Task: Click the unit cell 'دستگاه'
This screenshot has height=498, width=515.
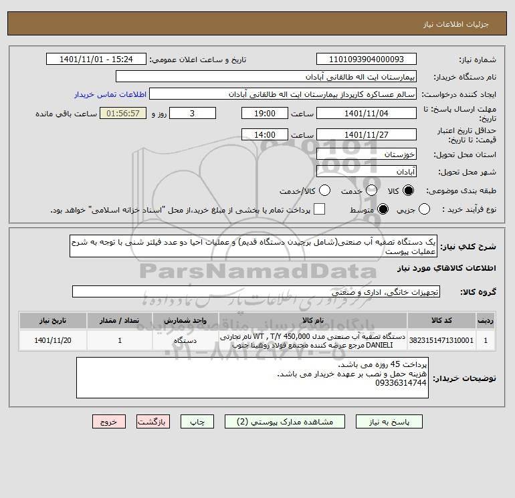Action: coord(185,340)
